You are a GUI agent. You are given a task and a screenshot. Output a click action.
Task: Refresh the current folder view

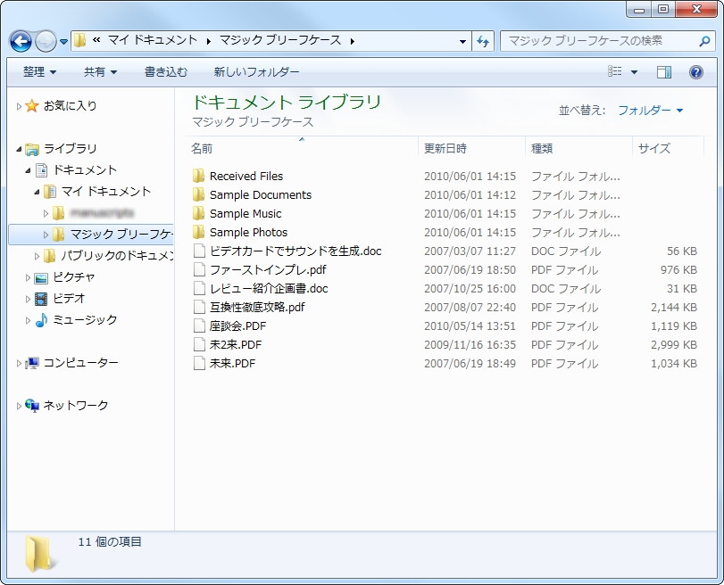[482, 41]
